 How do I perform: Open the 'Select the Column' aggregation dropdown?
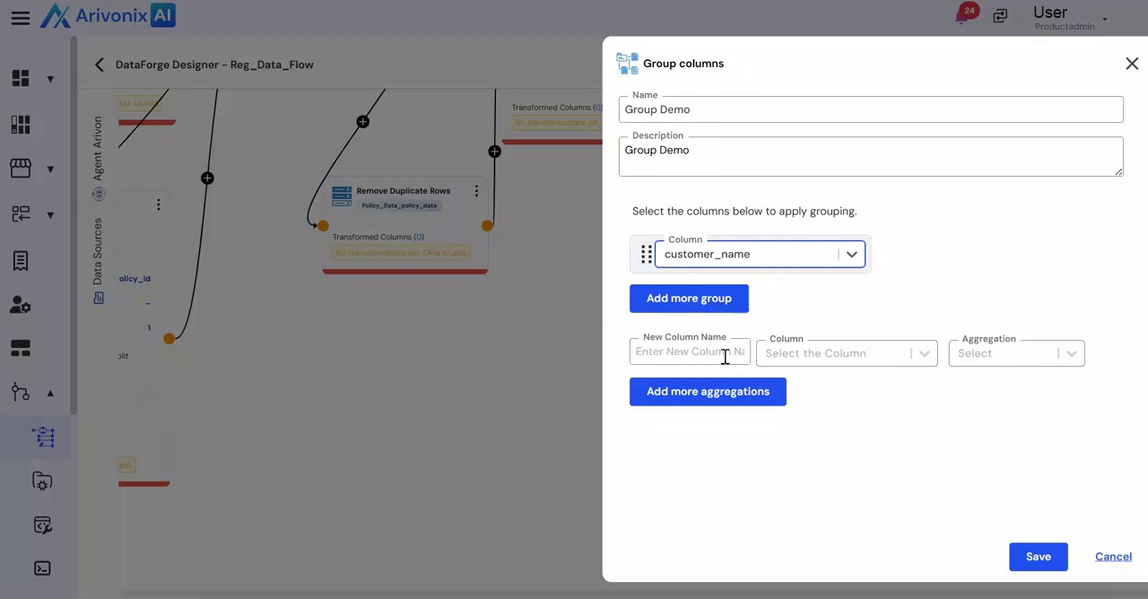click(846, 353)
